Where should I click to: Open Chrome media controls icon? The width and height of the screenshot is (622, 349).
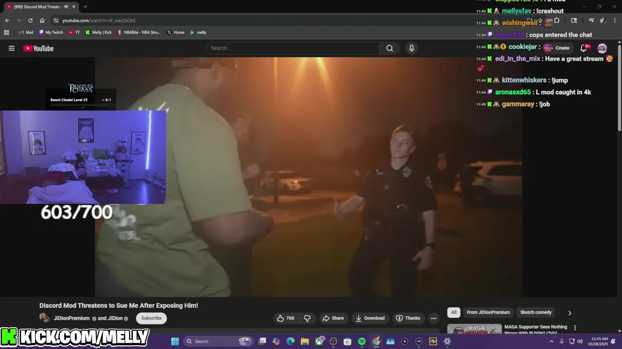(591, 20)
